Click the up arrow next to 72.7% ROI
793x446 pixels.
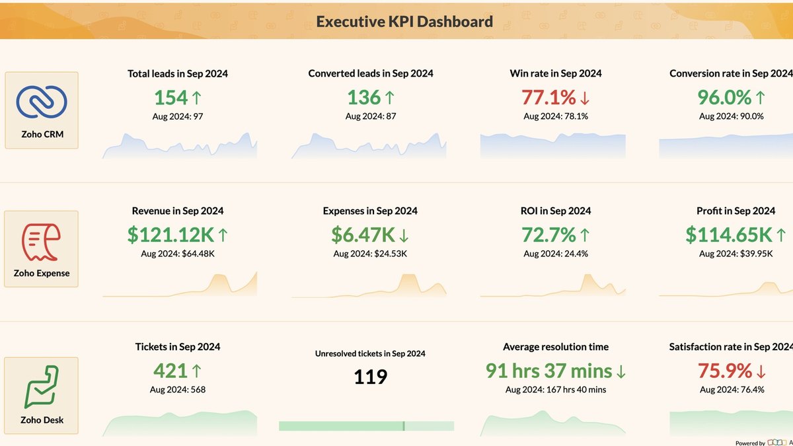585,235
